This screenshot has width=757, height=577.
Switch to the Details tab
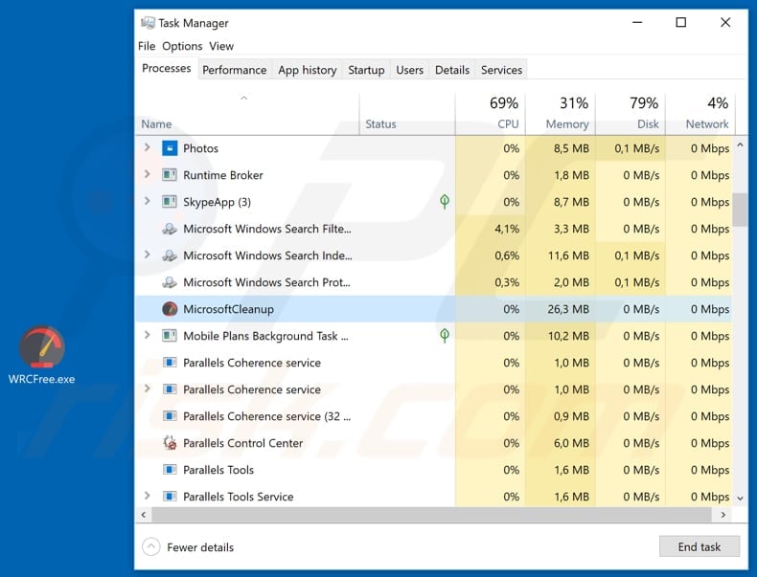[452, 70]
